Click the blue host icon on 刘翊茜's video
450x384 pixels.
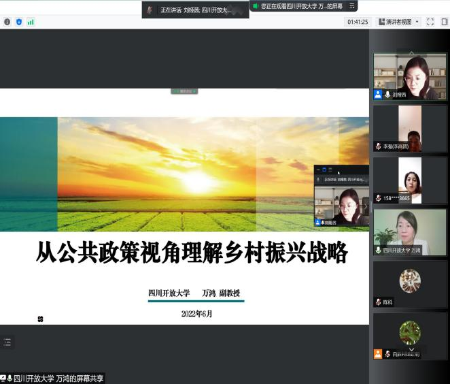[x=378, y=95]
